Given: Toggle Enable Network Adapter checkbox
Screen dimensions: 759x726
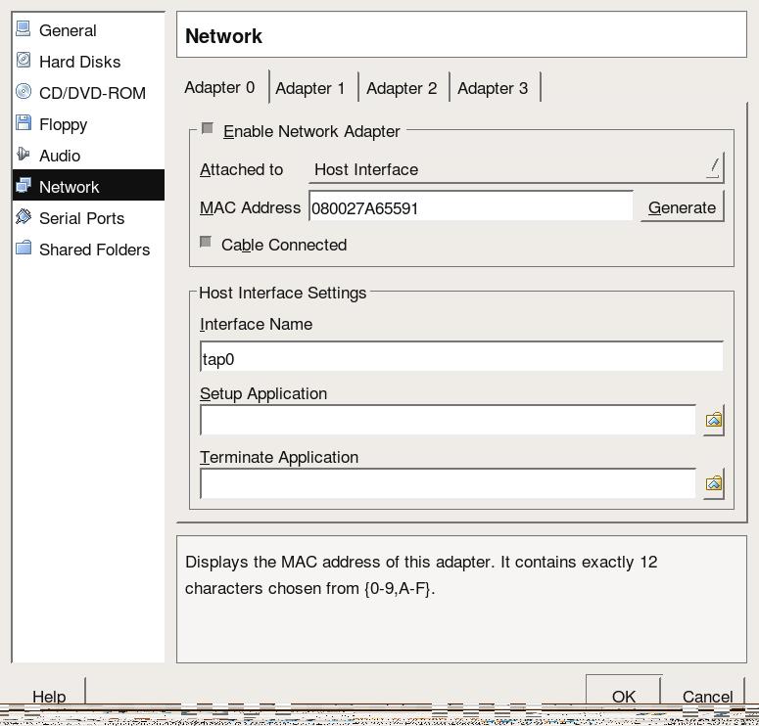Looking at the screenshot, I should pyautogui.click(x=208, y=128).
